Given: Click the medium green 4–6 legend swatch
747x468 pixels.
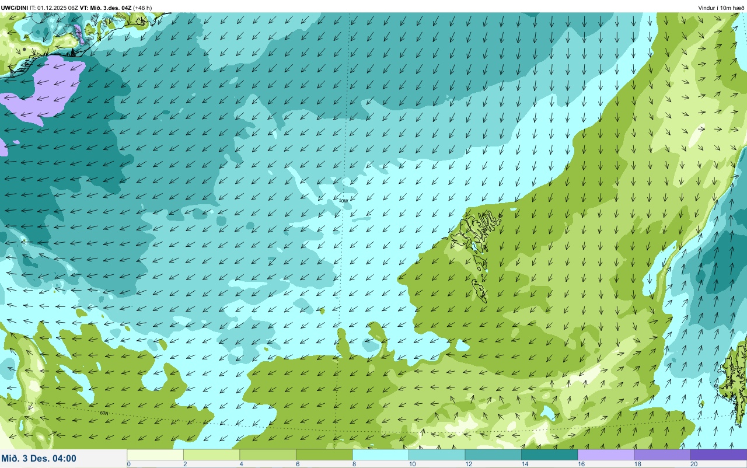Looking at the screenshot, I should 268,455.
